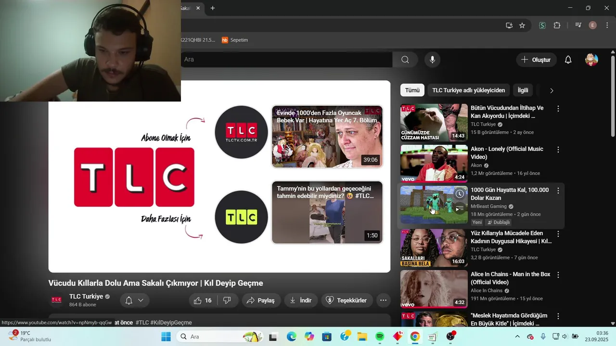Image resolution: width=616 pixels, height=346 pixels.
Task: Open Evinde 1000'den Fazla Oyuncak end card
Action: click(327, 136)
